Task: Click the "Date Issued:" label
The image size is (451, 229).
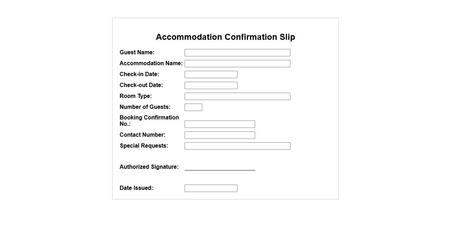Action: pyautogui.click(x=136, y=188)
